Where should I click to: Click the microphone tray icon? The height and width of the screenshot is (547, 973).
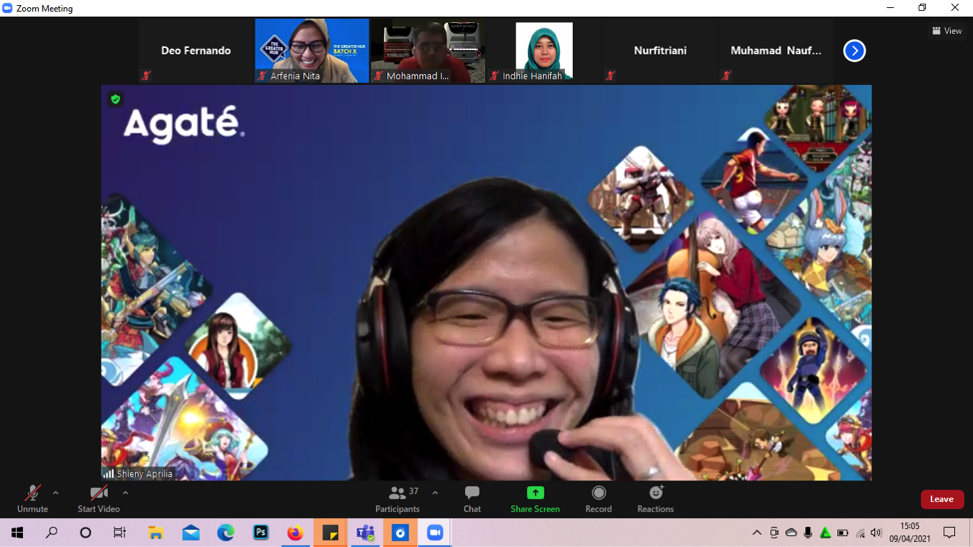808,533
